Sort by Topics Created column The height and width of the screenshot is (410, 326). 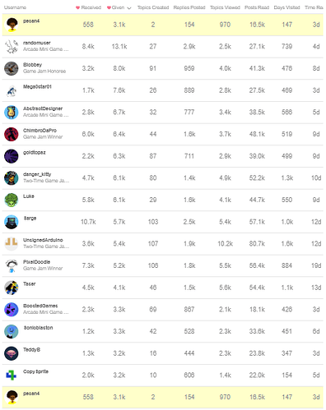(x=153, y=7)
